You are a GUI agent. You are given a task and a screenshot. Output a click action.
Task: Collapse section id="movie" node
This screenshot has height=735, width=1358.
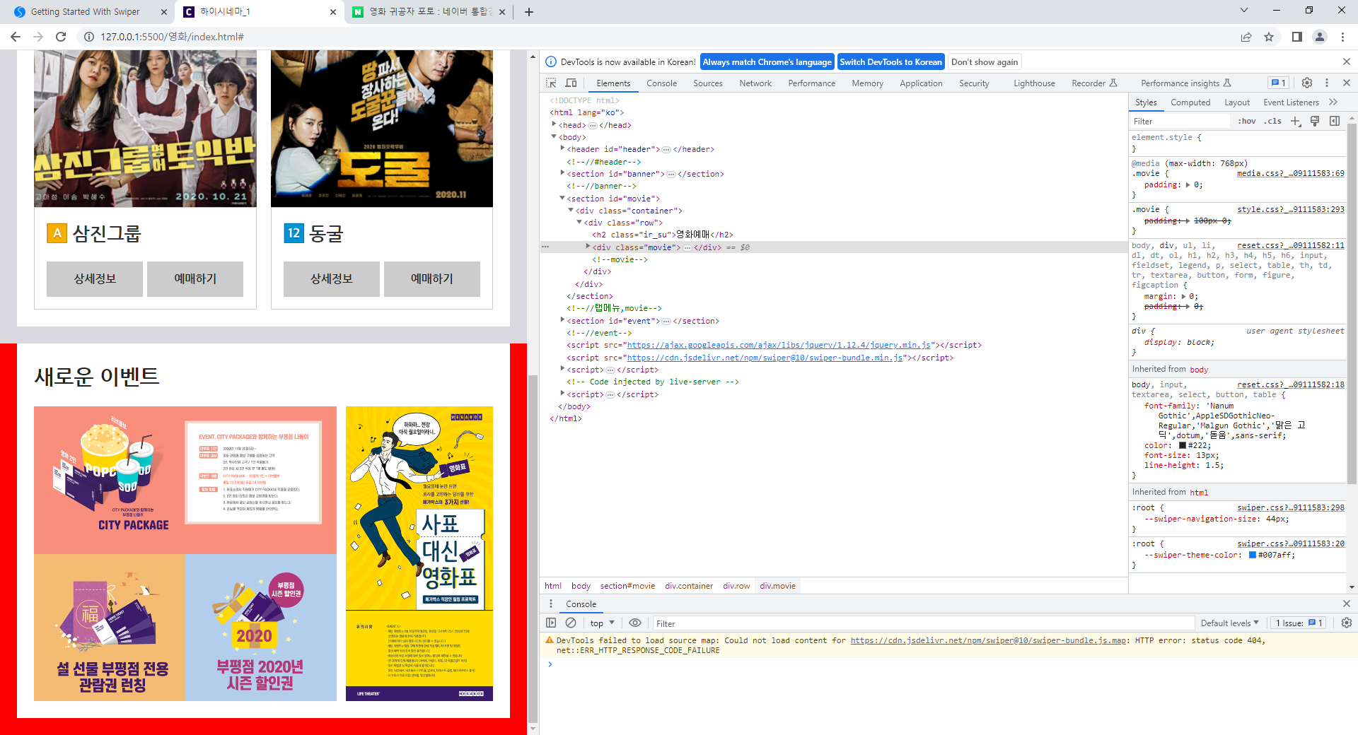pos(562,199)
